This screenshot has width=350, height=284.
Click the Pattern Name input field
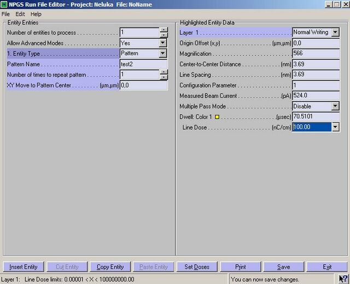143,64
